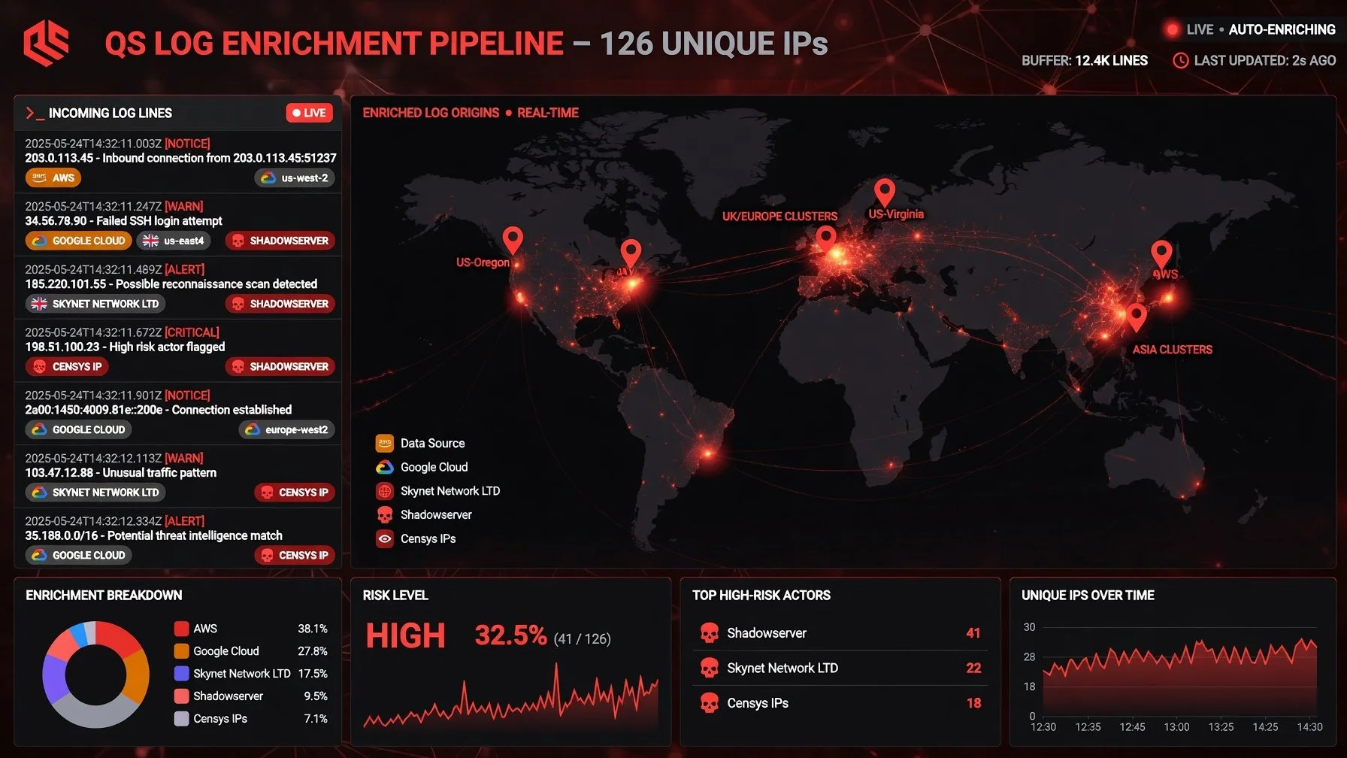Click the Asia Clusters map pin

pyautogui.click(x=1137, y=317)
